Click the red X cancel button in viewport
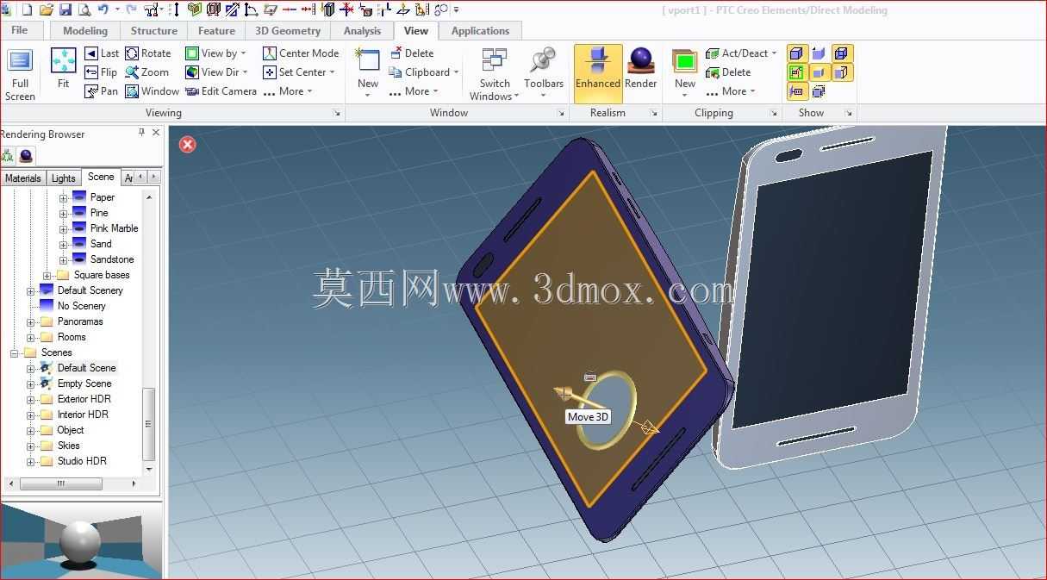The height and width of the screenshot is (580, 1047). [187, 144]
